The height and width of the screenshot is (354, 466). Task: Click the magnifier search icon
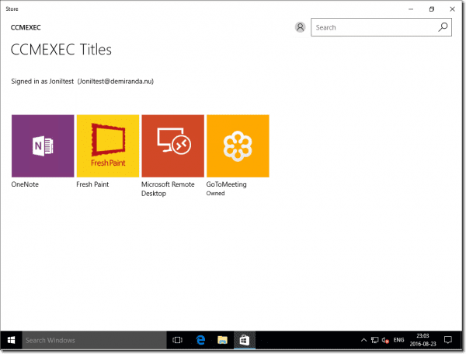pyautogui.click(x=443, y=27)
